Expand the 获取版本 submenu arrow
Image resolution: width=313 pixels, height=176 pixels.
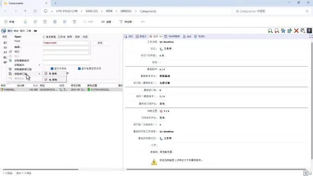click(x=39, y=65)
